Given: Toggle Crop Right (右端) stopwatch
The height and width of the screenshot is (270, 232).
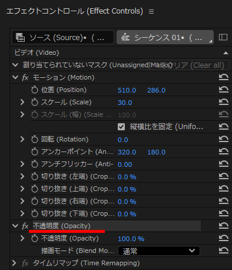Looking at the screenshot, I should tap(35, 201).
